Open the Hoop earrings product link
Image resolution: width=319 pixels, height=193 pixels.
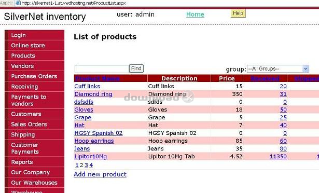point(94,141)
